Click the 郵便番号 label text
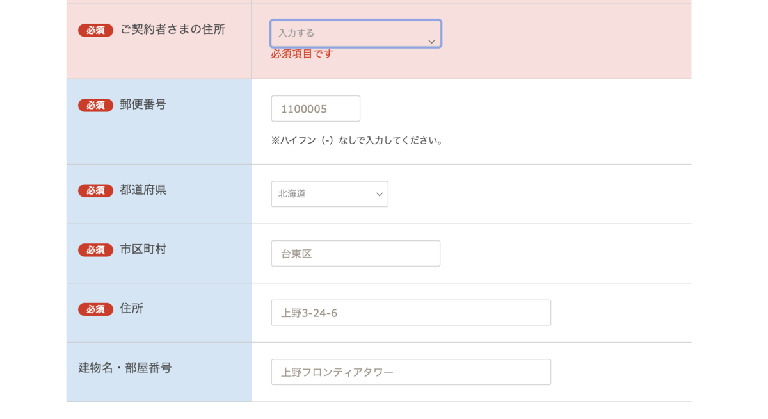The image size is (768, 419). coord(143,104)
